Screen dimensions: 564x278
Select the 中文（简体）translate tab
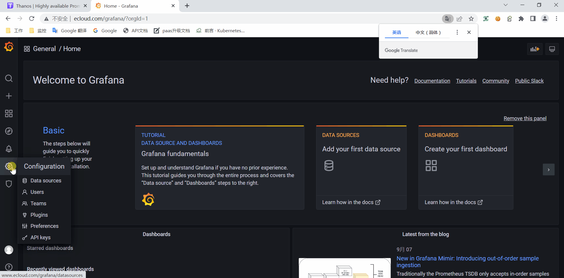click(428, 32)
